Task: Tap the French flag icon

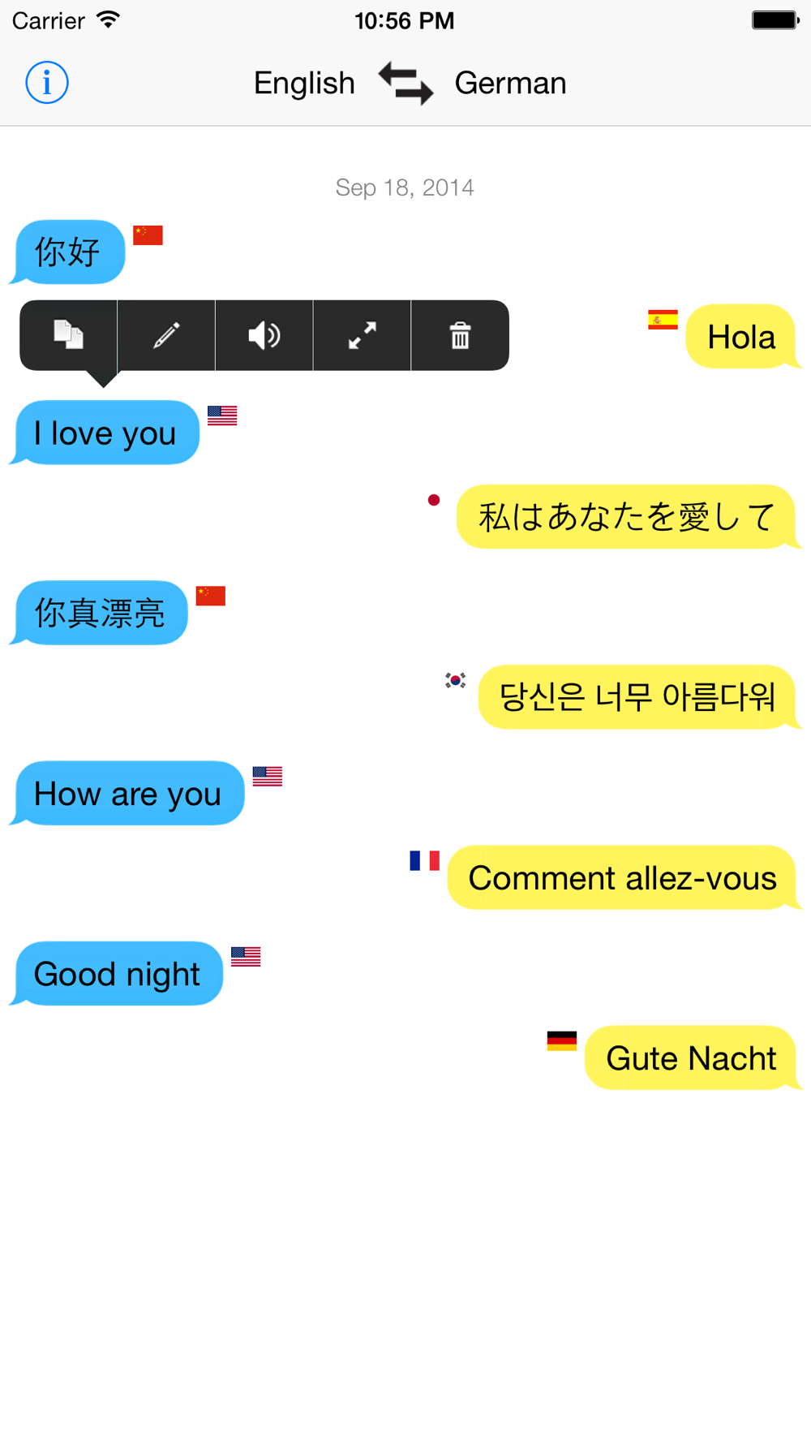Action: [x=424, y=860]
